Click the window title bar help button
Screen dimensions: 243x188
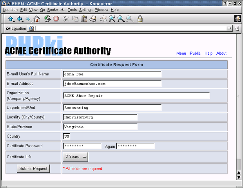click(x=225, y=4)
